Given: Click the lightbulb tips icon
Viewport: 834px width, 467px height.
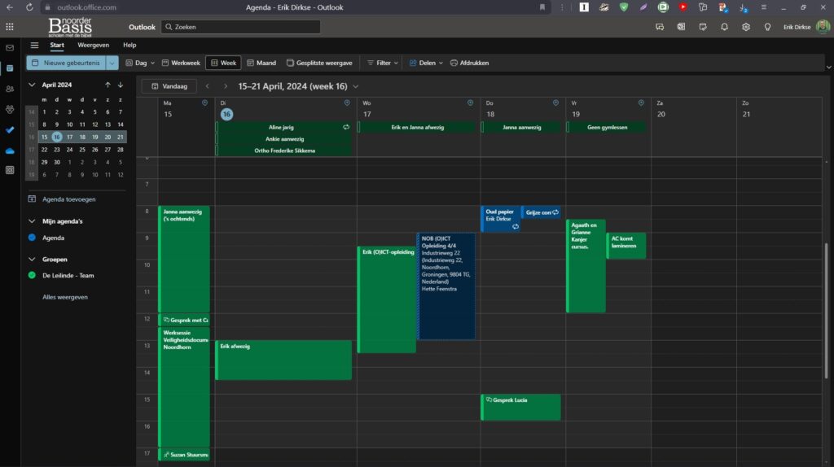Looking at the screenshot, I should point(766,27).
